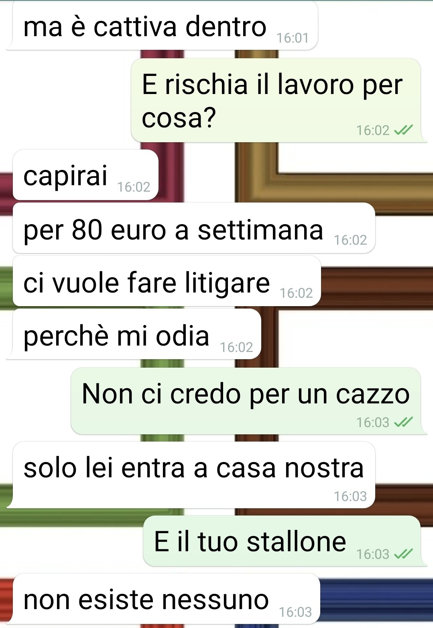
Task: Click the 16:02 timestamp next to 'capirai'
Action: point(134,187)
